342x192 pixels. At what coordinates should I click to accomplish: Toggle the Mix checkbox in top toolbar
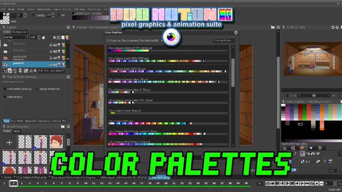coord(59,15)
